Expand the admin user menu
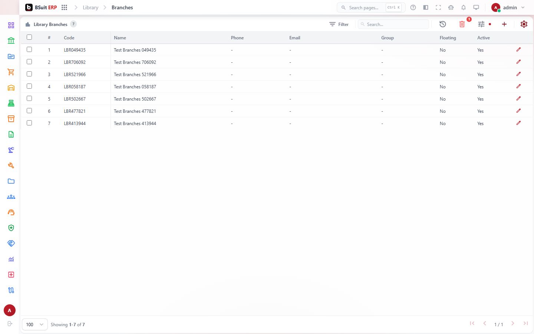534x334 pixels. click(x=508, y=7)
